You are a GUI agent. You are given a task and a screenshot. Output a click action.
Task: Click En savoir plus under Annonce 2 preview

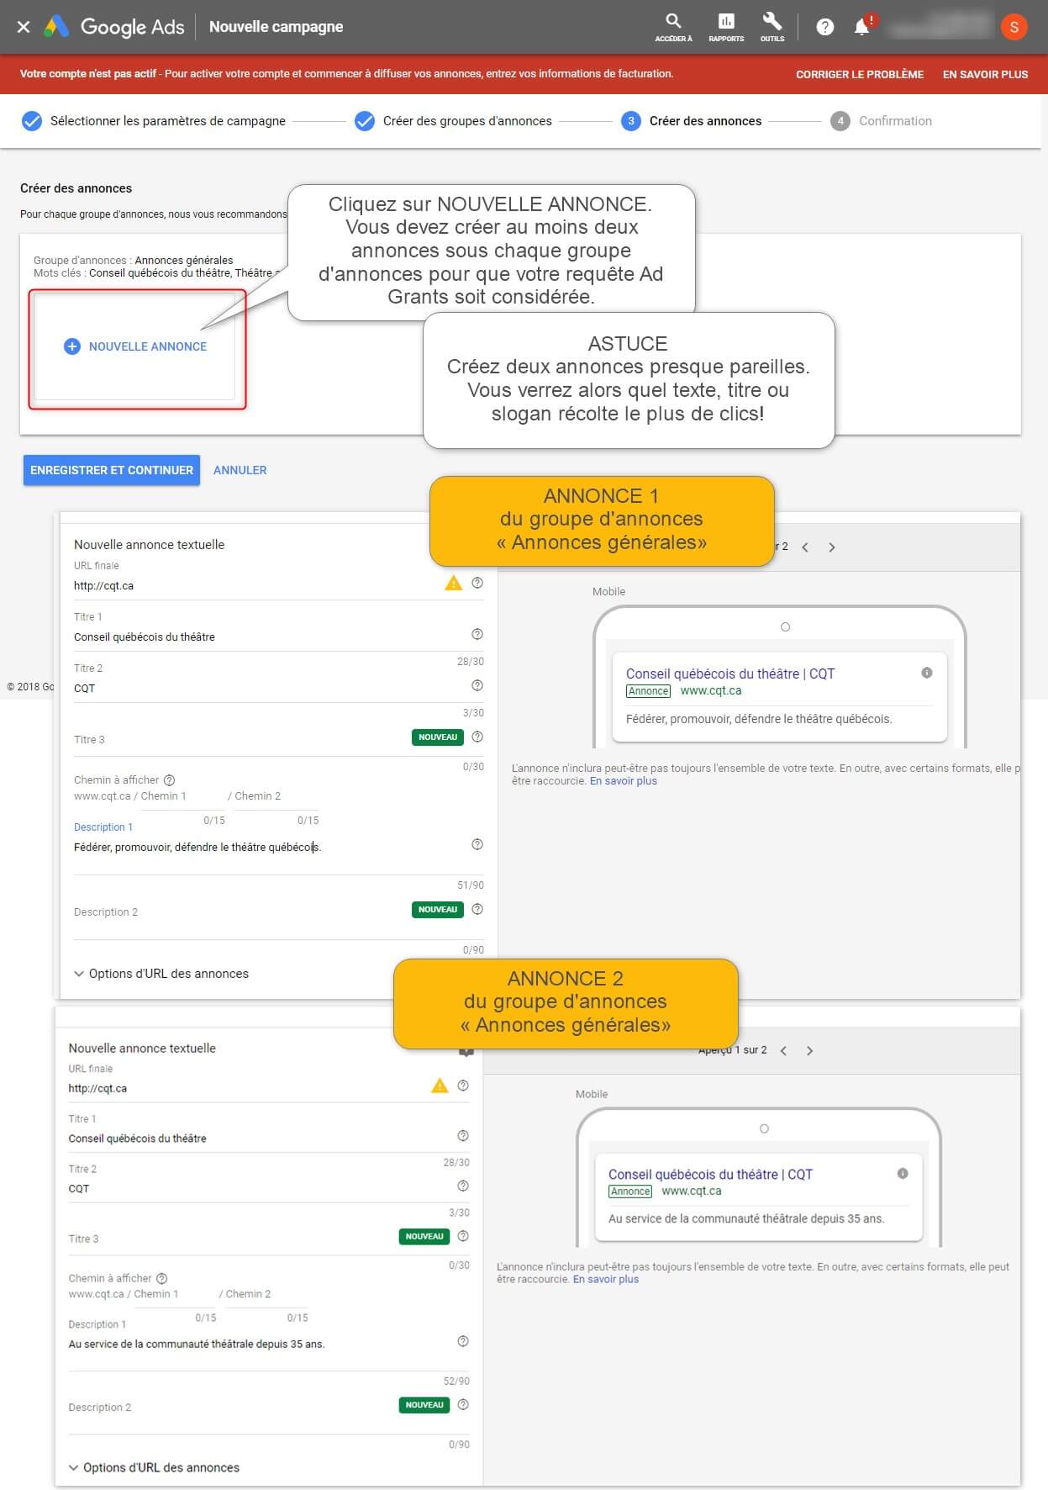pos(606,1279)
